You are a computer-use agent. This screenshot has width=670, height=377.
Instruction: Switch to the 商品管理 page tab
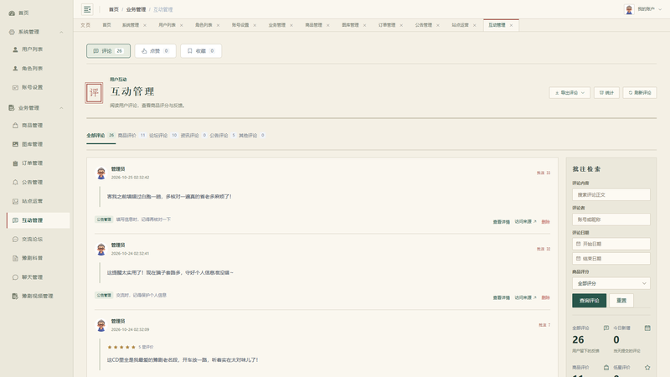point(313,25)
